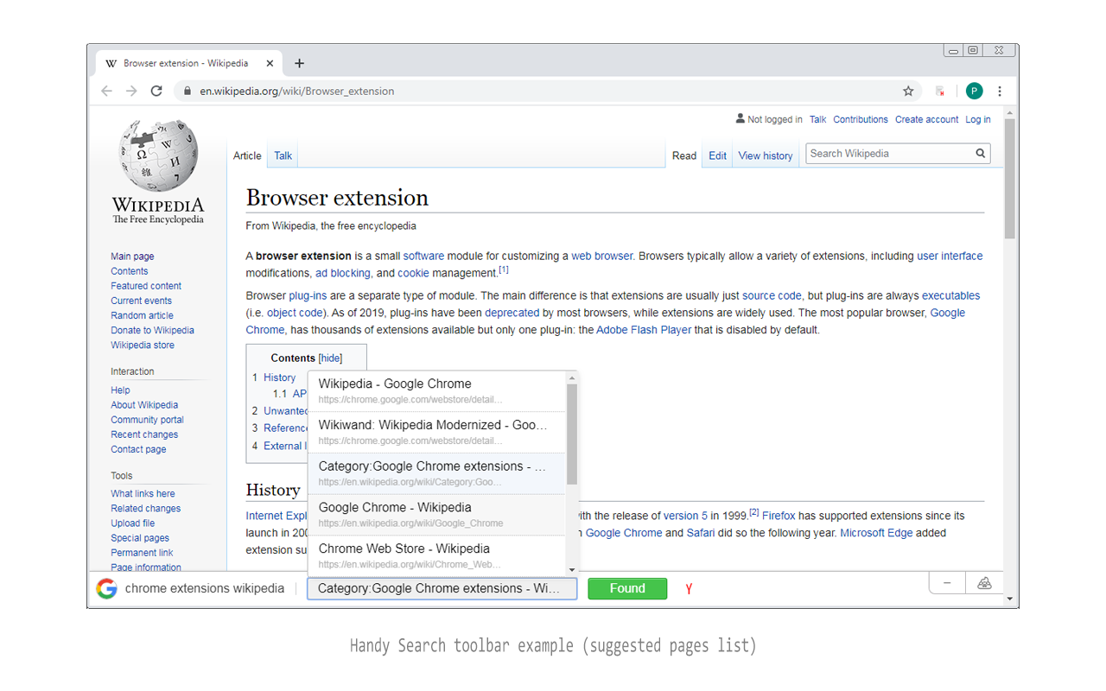Click the Create account link

(926, 119)
